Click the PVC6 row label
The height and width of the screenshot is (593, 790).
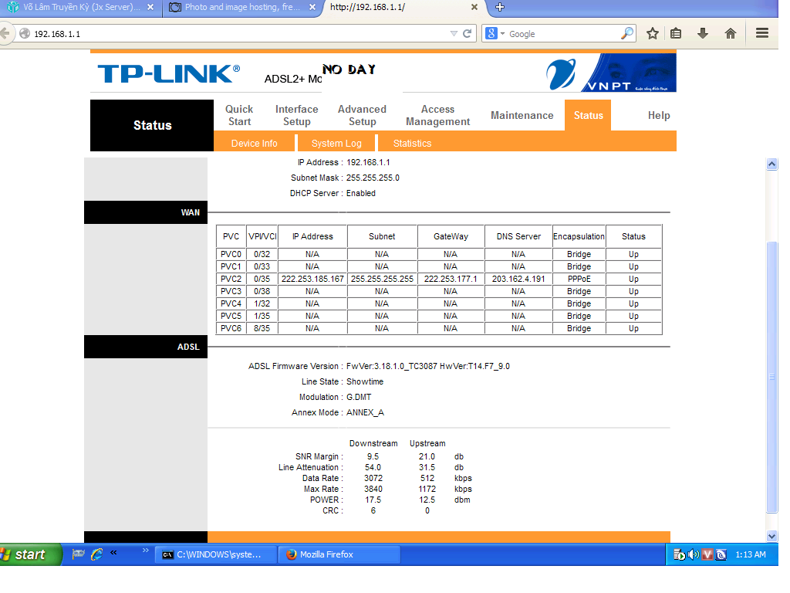click(x=231, y=328)
